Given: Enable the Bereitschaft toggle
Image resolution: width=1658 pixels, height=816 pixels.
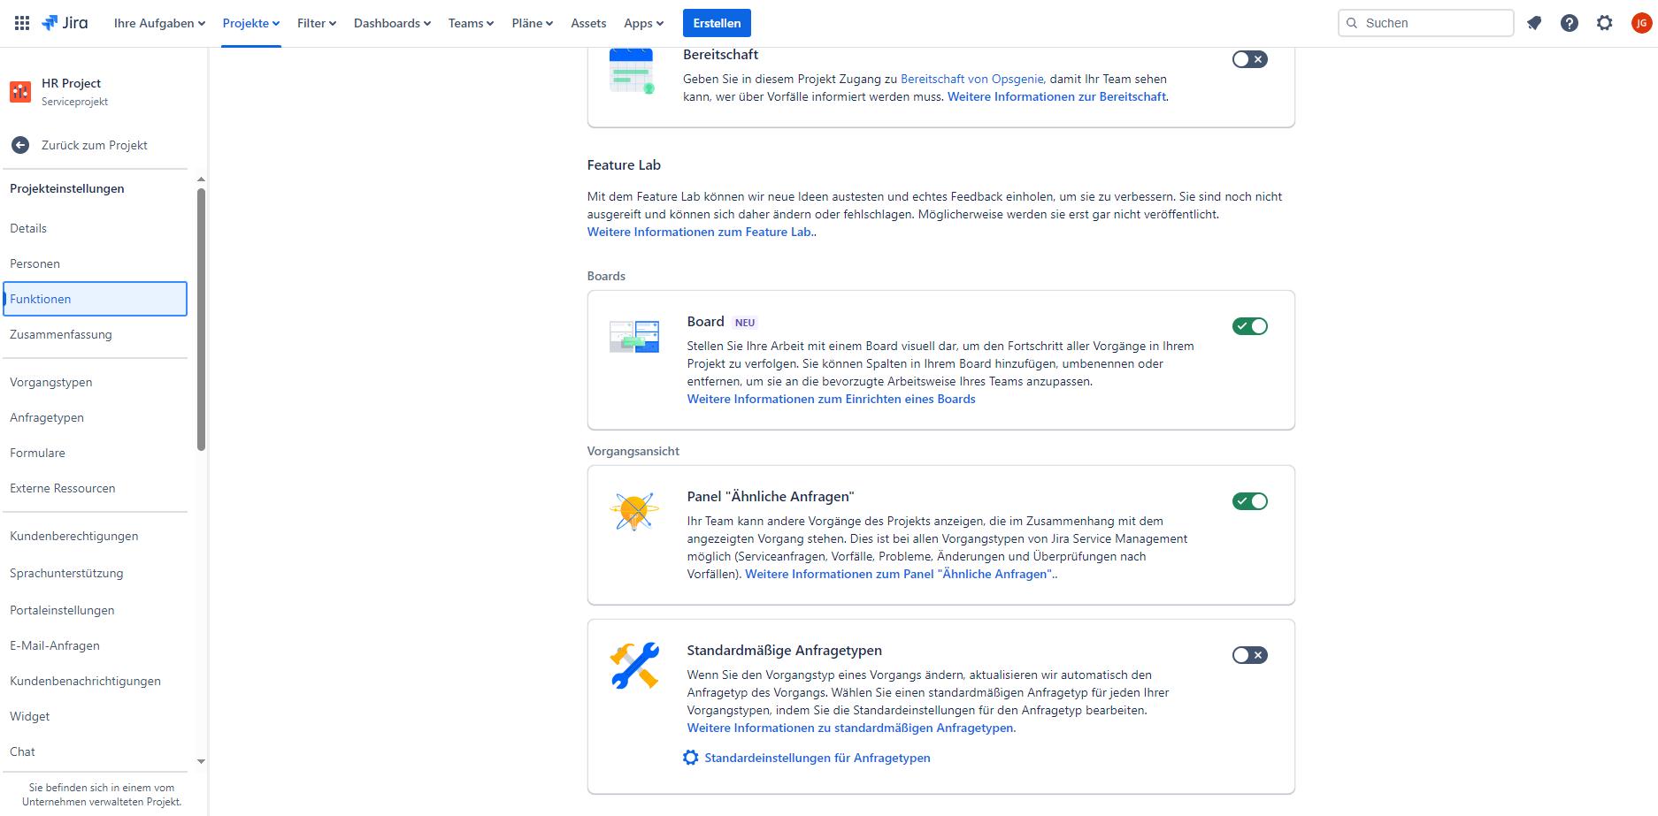Looking at the screenshot, I should (1249, 59).
